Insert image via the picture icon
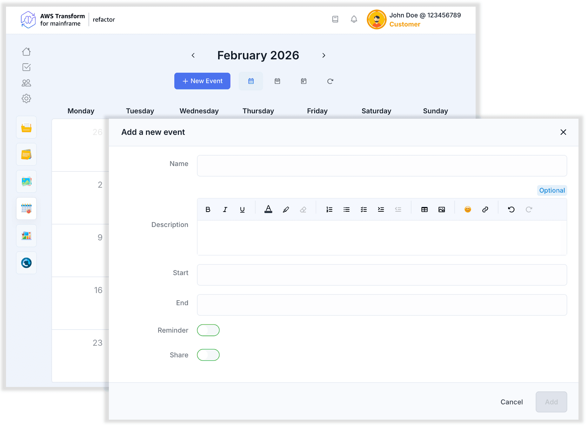 442,210
